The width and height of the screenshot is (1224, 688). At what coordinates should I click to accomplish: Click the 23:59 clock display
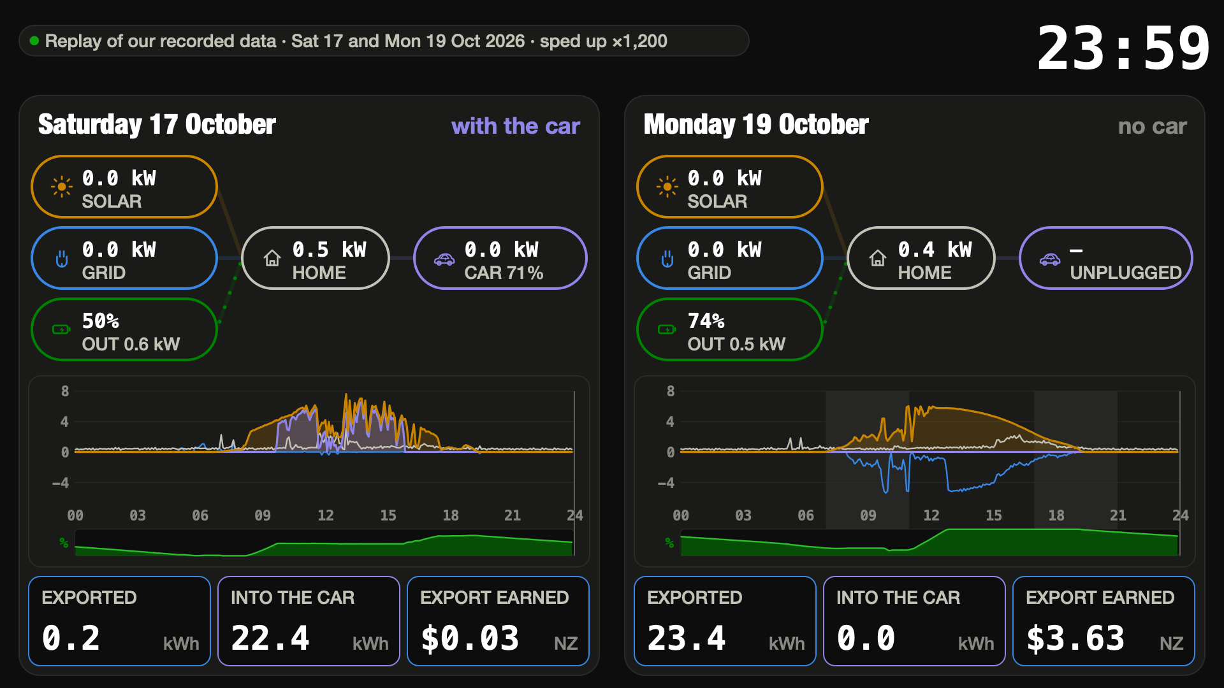click(x=1123, y=48)
